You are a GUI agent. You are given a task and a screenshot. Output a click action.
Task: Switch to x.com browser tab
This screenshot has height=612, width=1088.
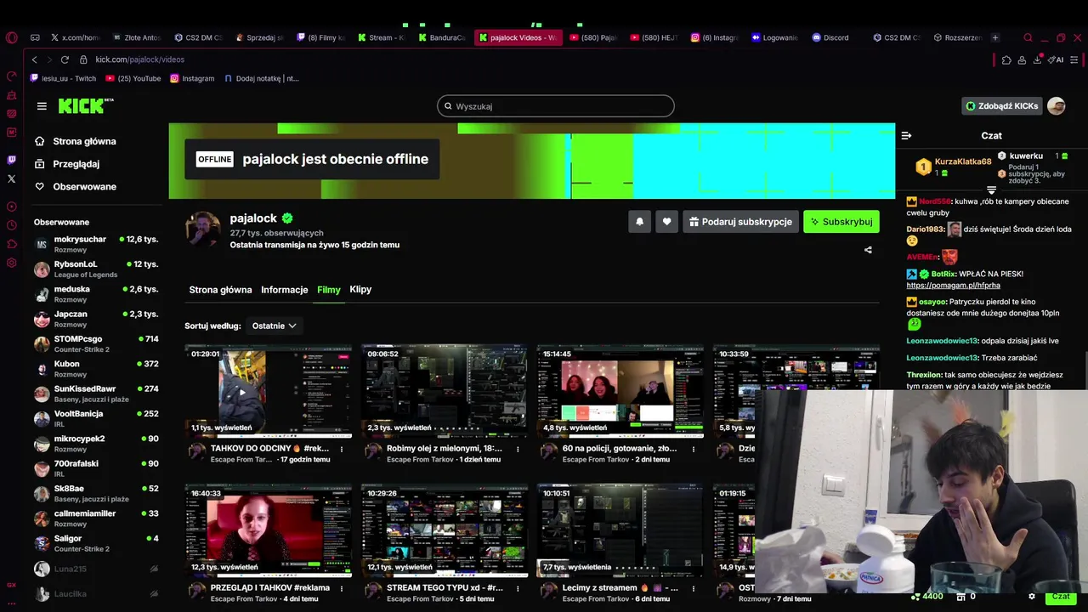(74, 37)
